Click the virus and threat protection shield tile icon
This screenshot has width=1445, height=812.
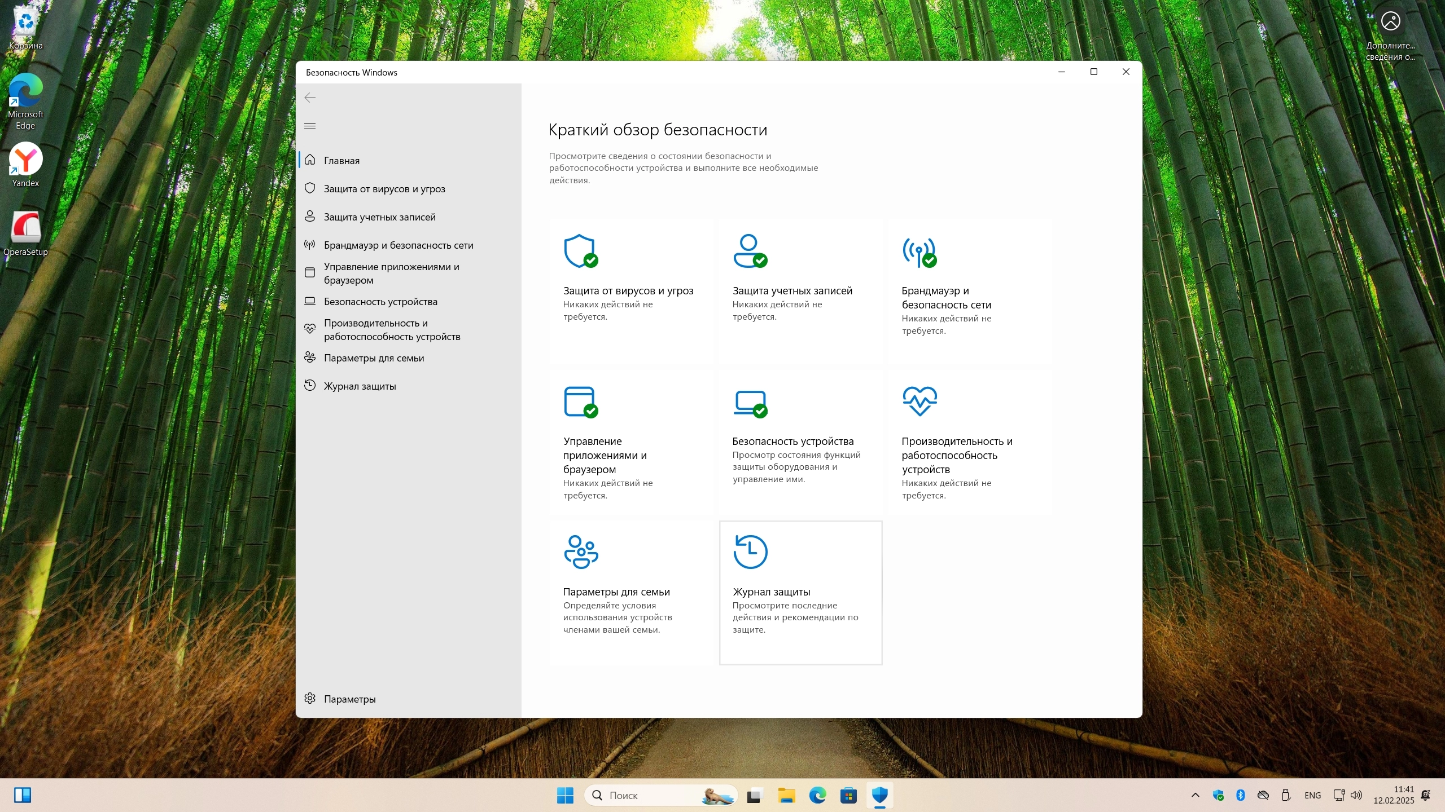coord(580,251)
